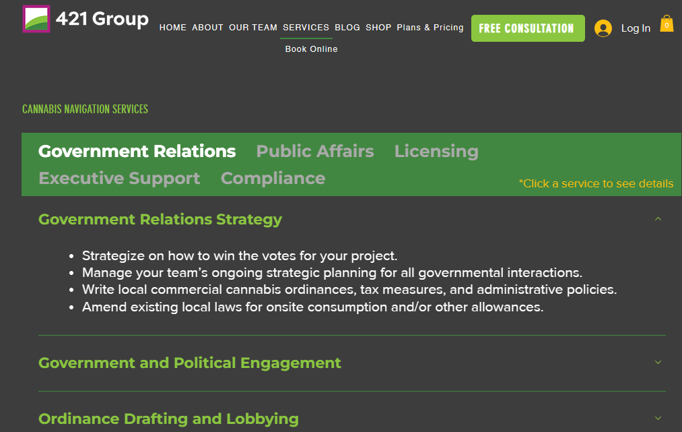Show the Compliance service tab
The width and height of the screenshot is (682, 432).
(273, 178)
